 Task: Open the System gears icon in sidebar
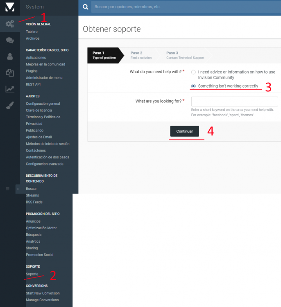point(10,24)
